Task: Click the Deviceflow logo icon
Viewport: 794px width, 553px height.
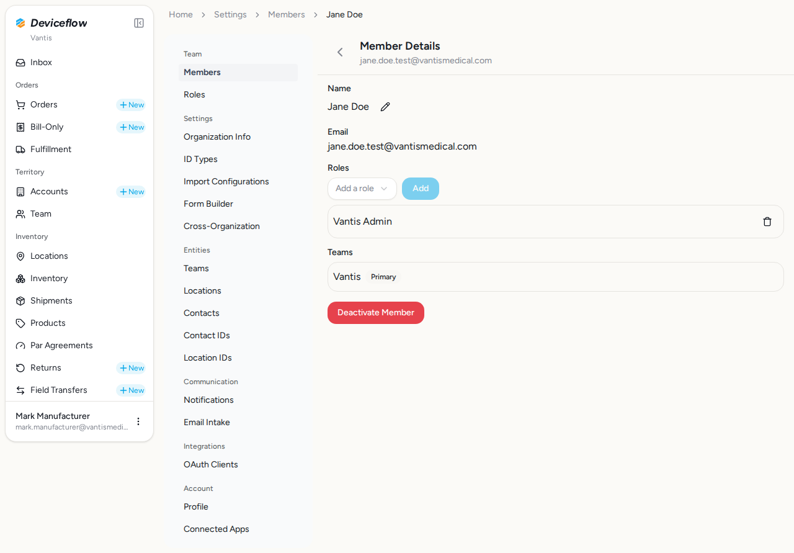Action: coord(20,23)
